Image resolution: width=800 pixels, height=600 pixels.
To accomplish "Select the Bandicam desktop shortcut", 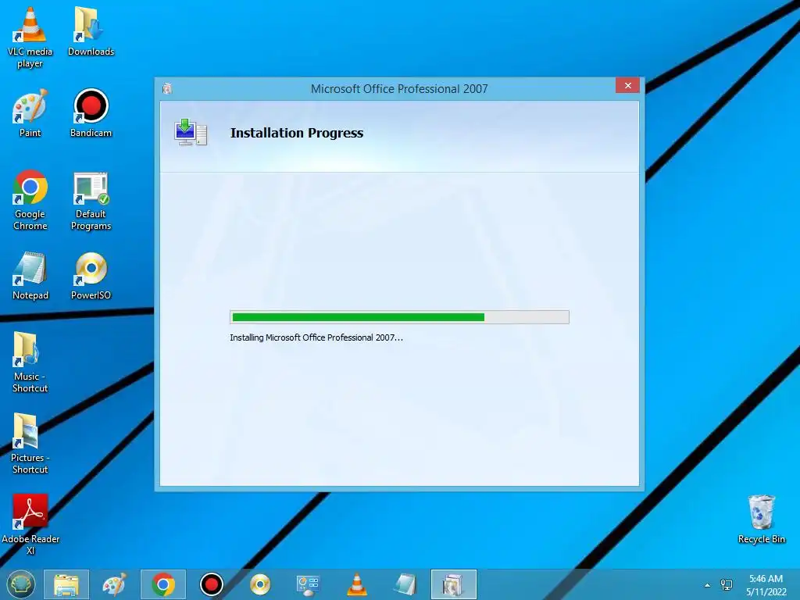I will (91, 112).
